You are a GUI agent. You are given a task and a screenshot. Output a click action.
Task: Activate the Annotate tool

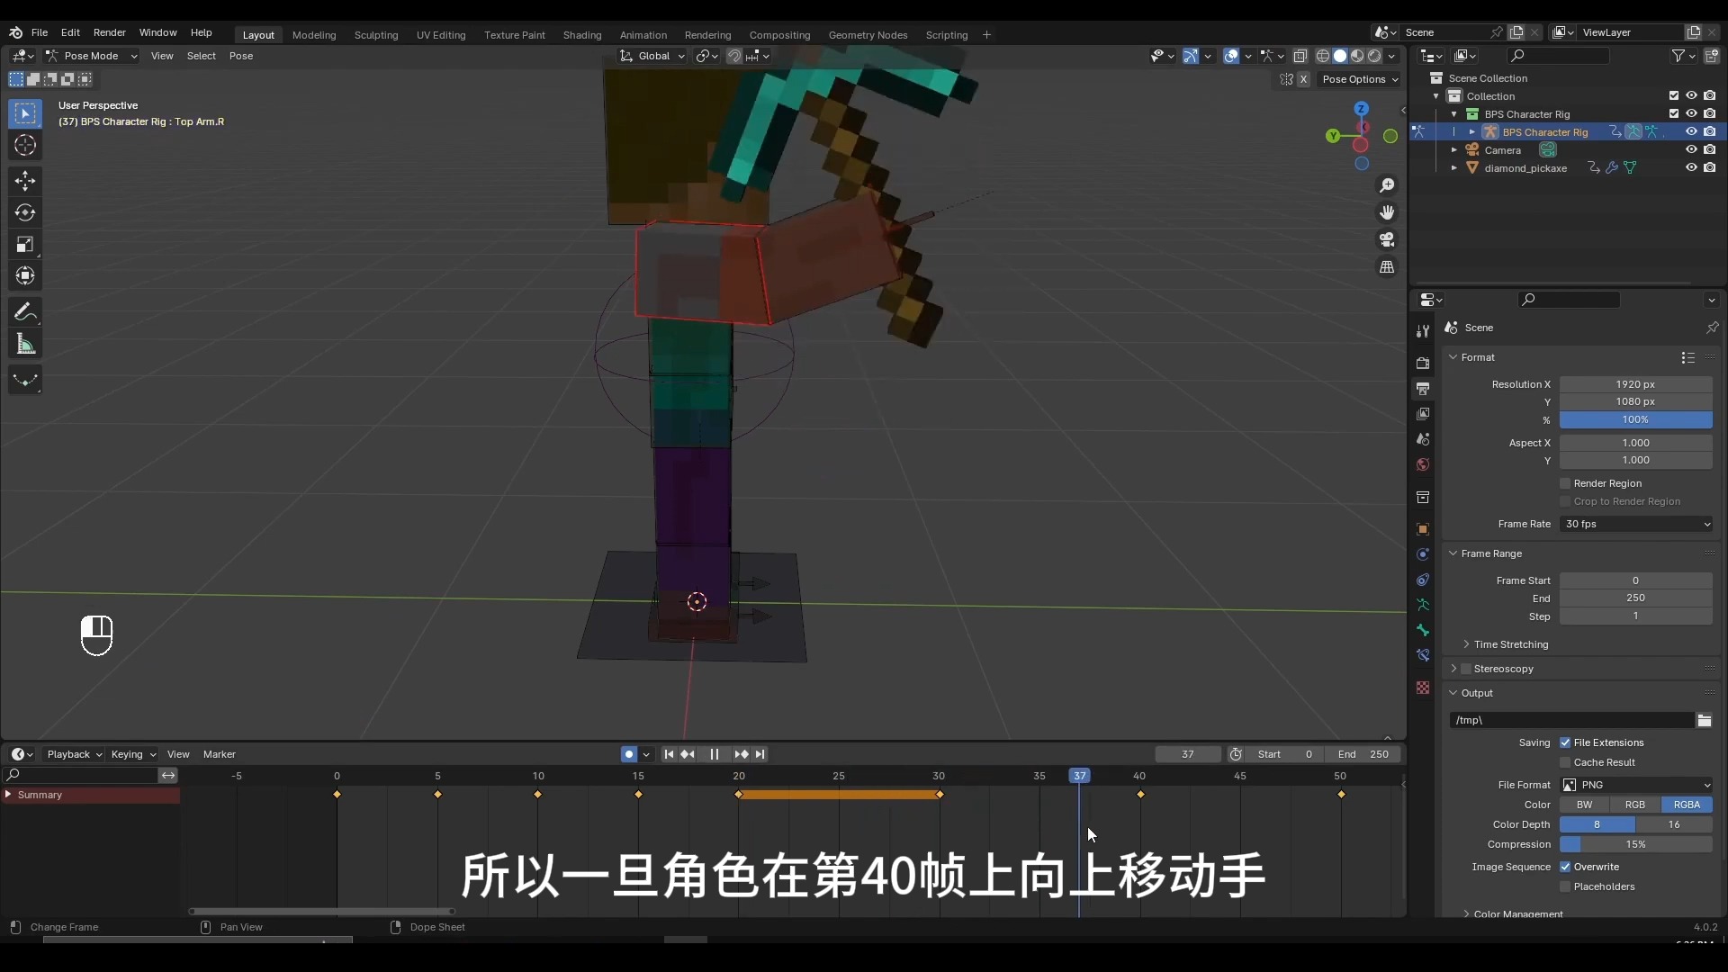pyautogui.click(x=25, y=312)
